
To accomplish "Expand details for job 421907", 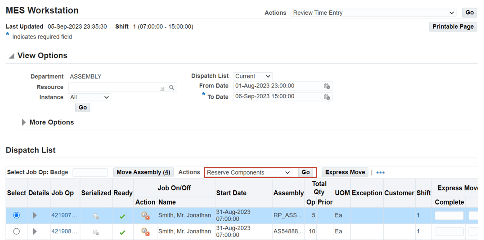I will pos(35,215).
